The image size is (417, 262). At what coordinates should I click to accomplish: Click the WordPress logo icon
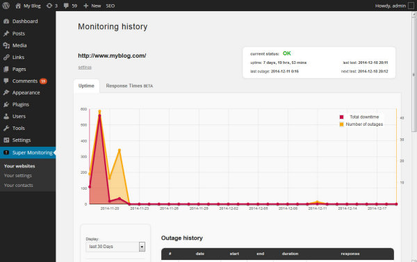(6, 6)
